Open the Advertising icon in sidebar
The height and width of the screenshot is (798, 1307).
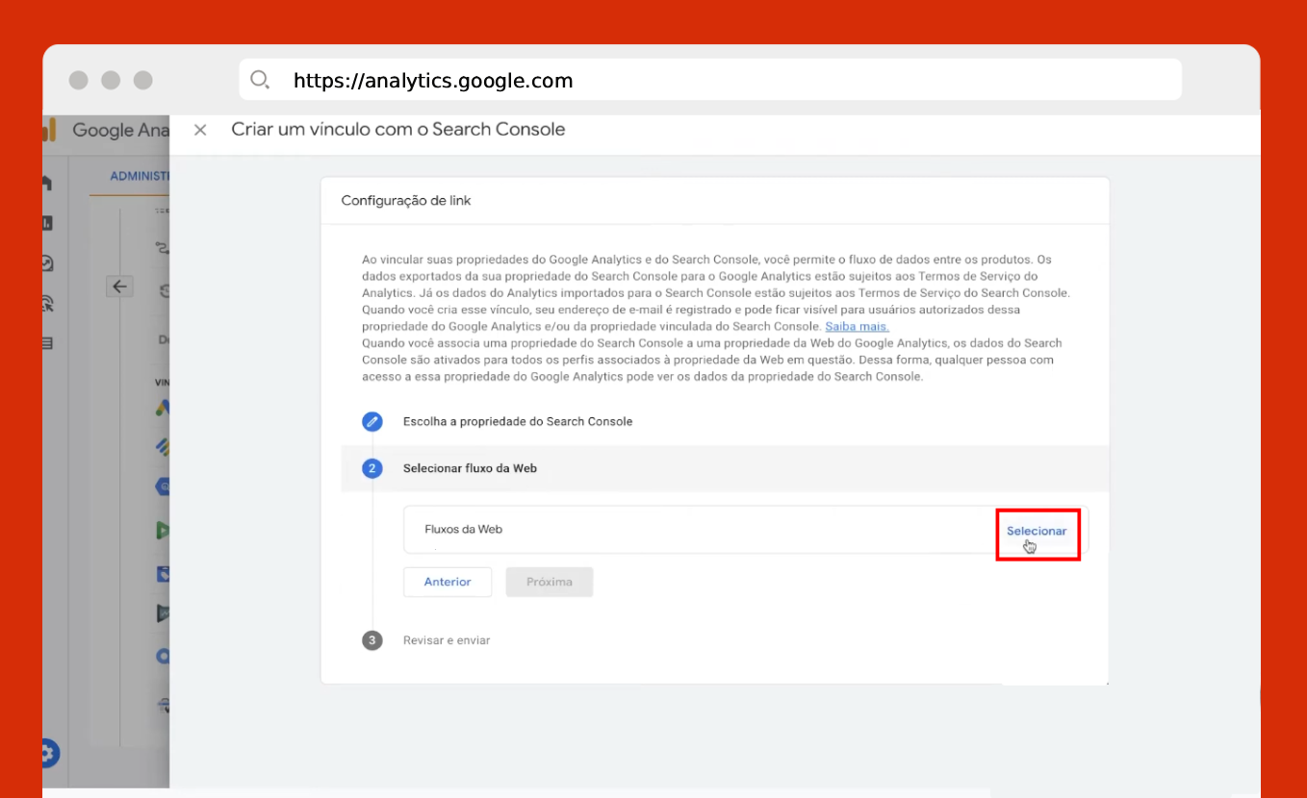[x=46, y=304]
